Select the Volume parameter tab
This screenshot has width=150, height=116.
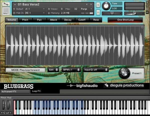[x=12, y=20]
